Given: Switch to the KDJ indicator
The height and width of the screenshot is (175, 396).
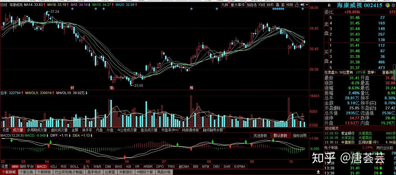Looking at the screenshot, I should (x=54, y=167).
